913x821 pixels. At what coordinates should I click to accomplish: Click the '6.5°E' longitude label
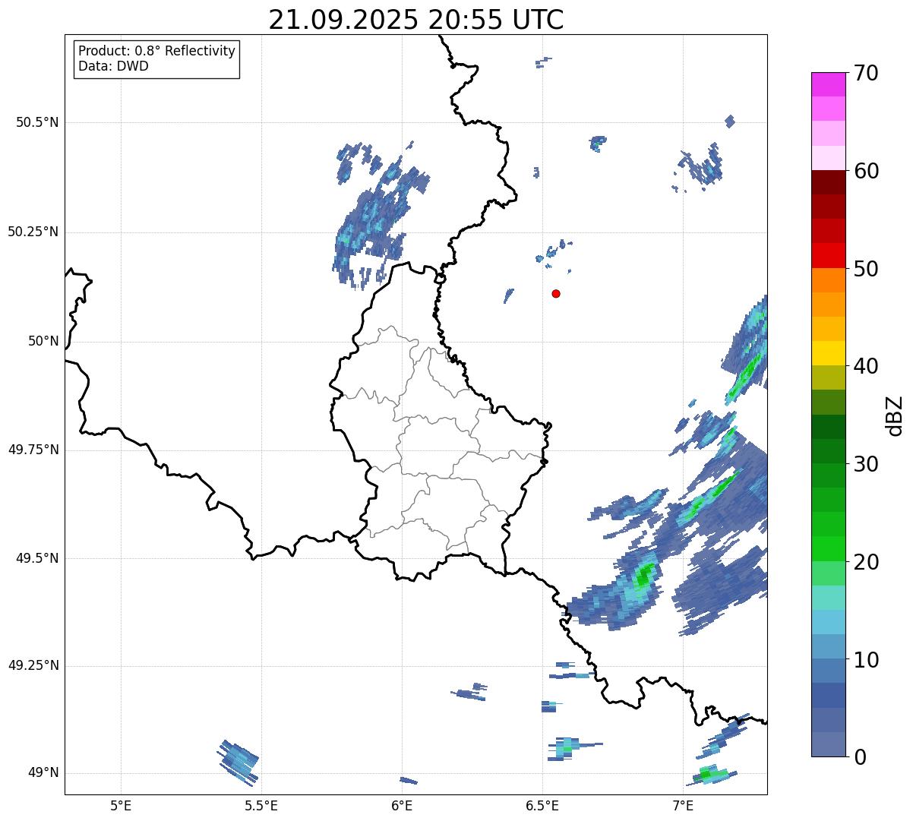[542, 805]
